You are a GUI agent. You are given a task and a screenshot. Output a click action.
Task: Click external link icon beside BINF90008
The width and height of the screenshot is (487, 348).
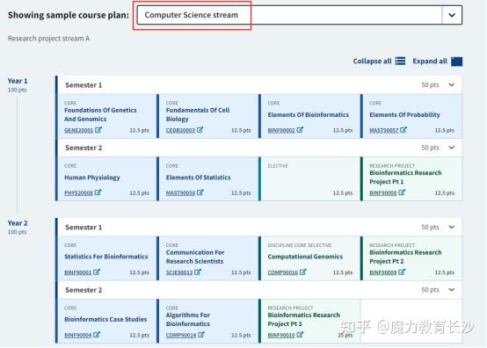click(402, 192)
